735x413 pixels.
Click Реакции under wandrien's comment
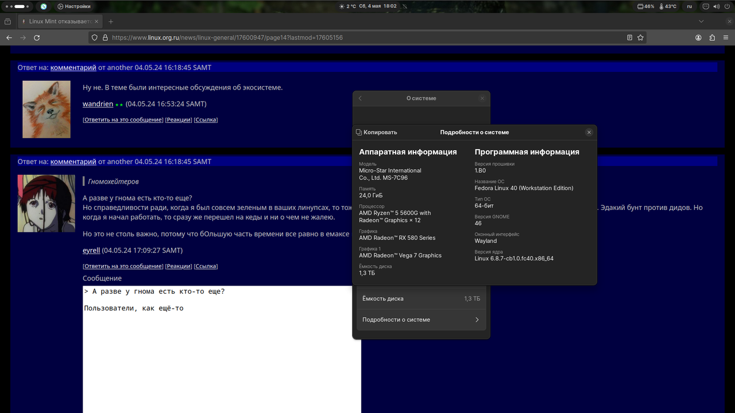click(x=179, y=120)
